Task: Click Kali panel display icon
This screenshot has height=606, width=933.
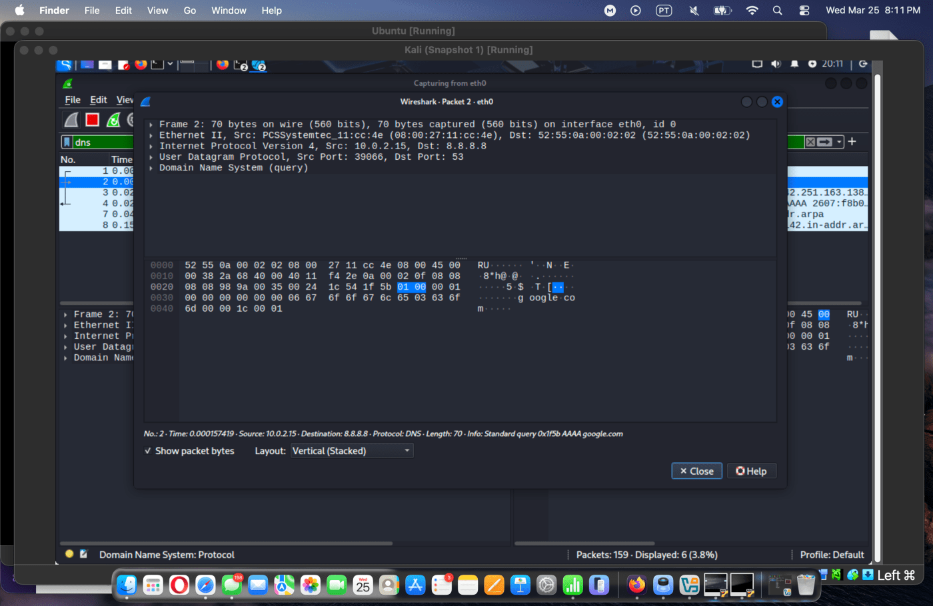Action: [757, 64]
